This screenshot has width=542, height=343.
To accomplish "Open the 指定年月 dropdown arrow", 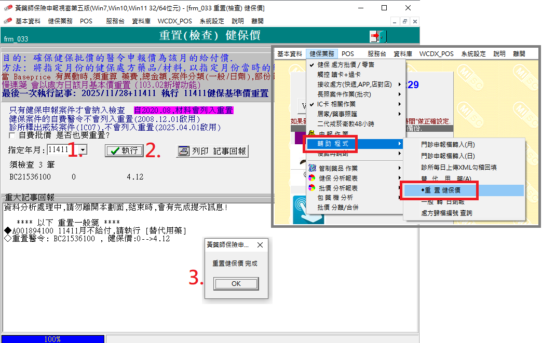I will [83, 150].
